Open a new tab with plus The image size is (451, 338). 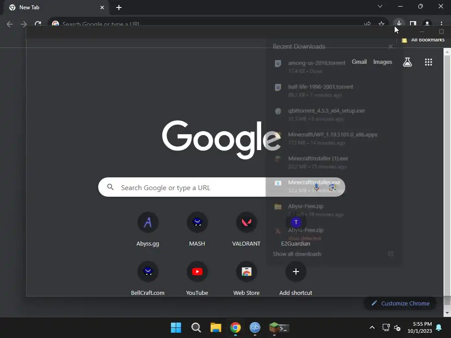119,7
